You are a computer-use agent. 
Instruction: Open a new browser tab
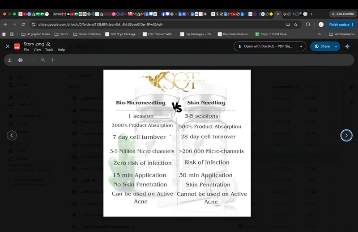311,14
